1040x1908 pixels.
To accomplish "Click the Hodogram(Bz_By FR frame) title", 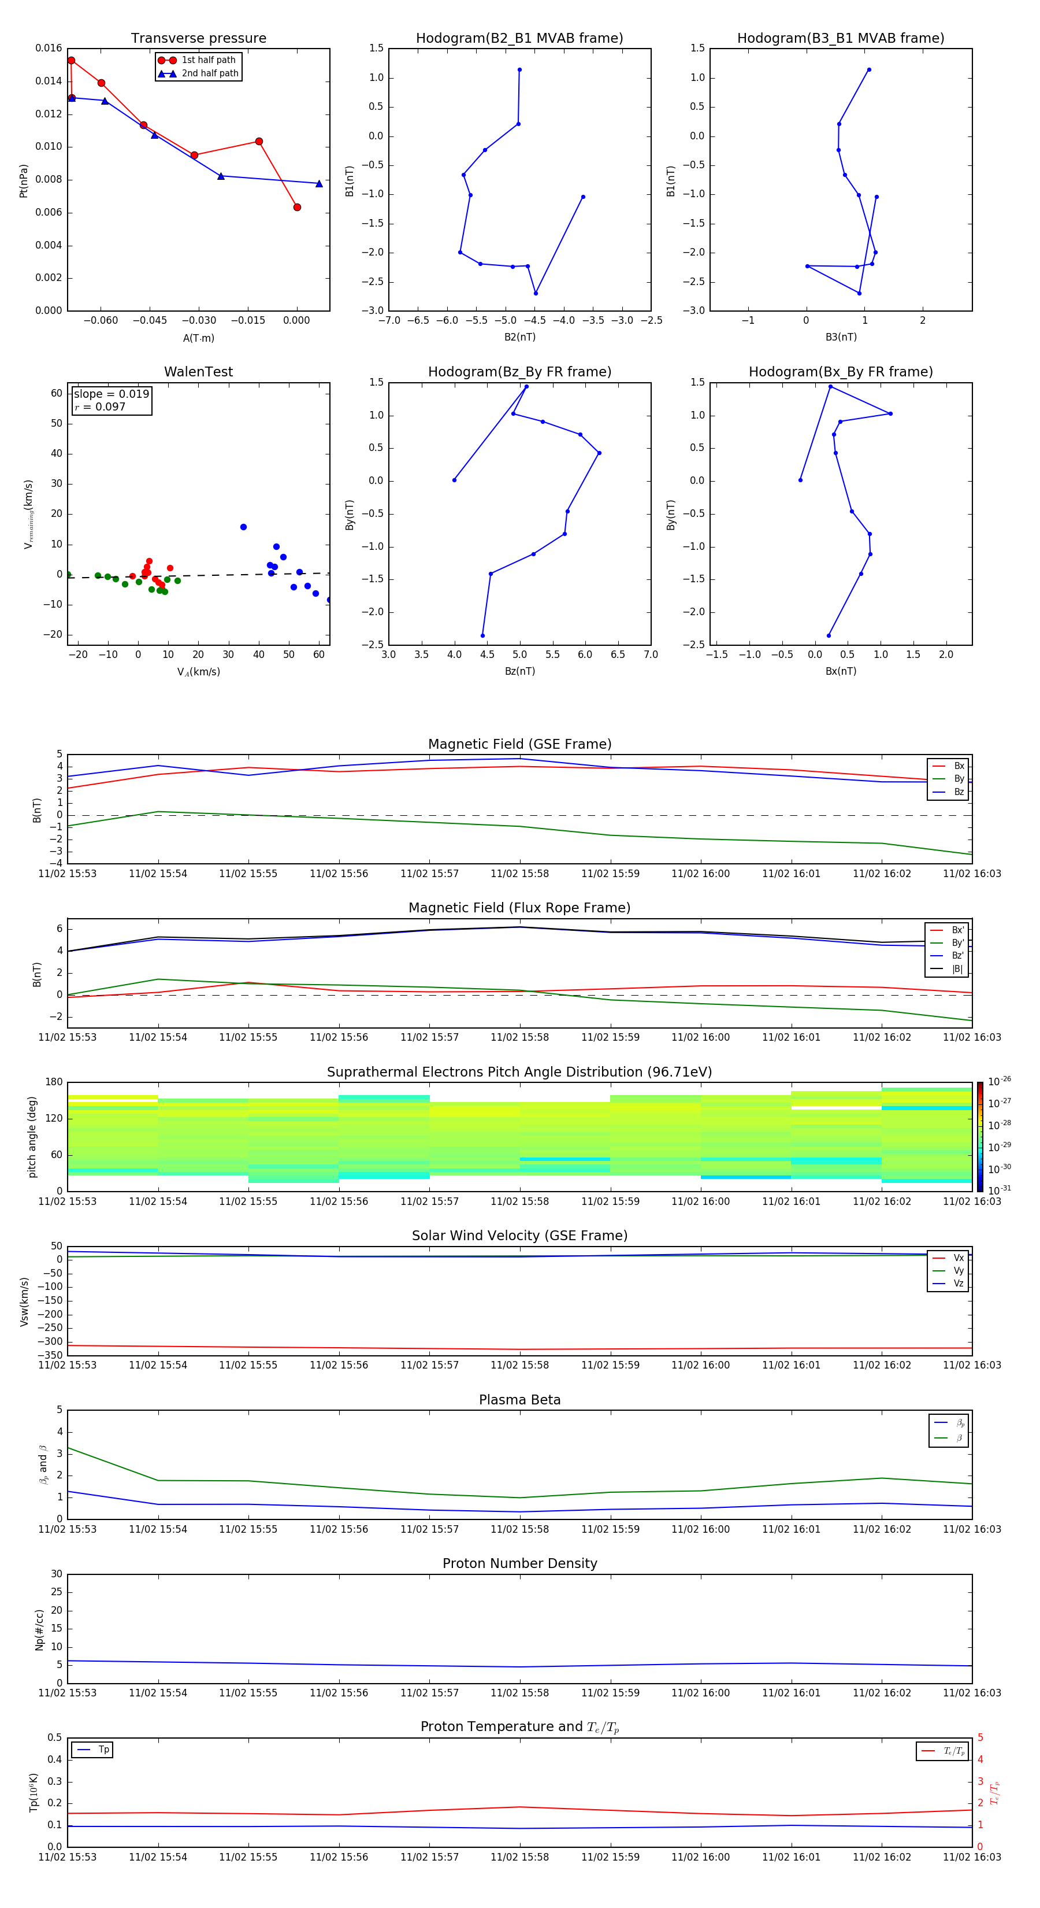I will tap(519, 372).
